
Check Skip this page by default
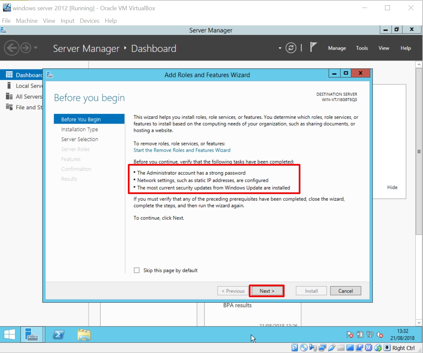point(136,270)
